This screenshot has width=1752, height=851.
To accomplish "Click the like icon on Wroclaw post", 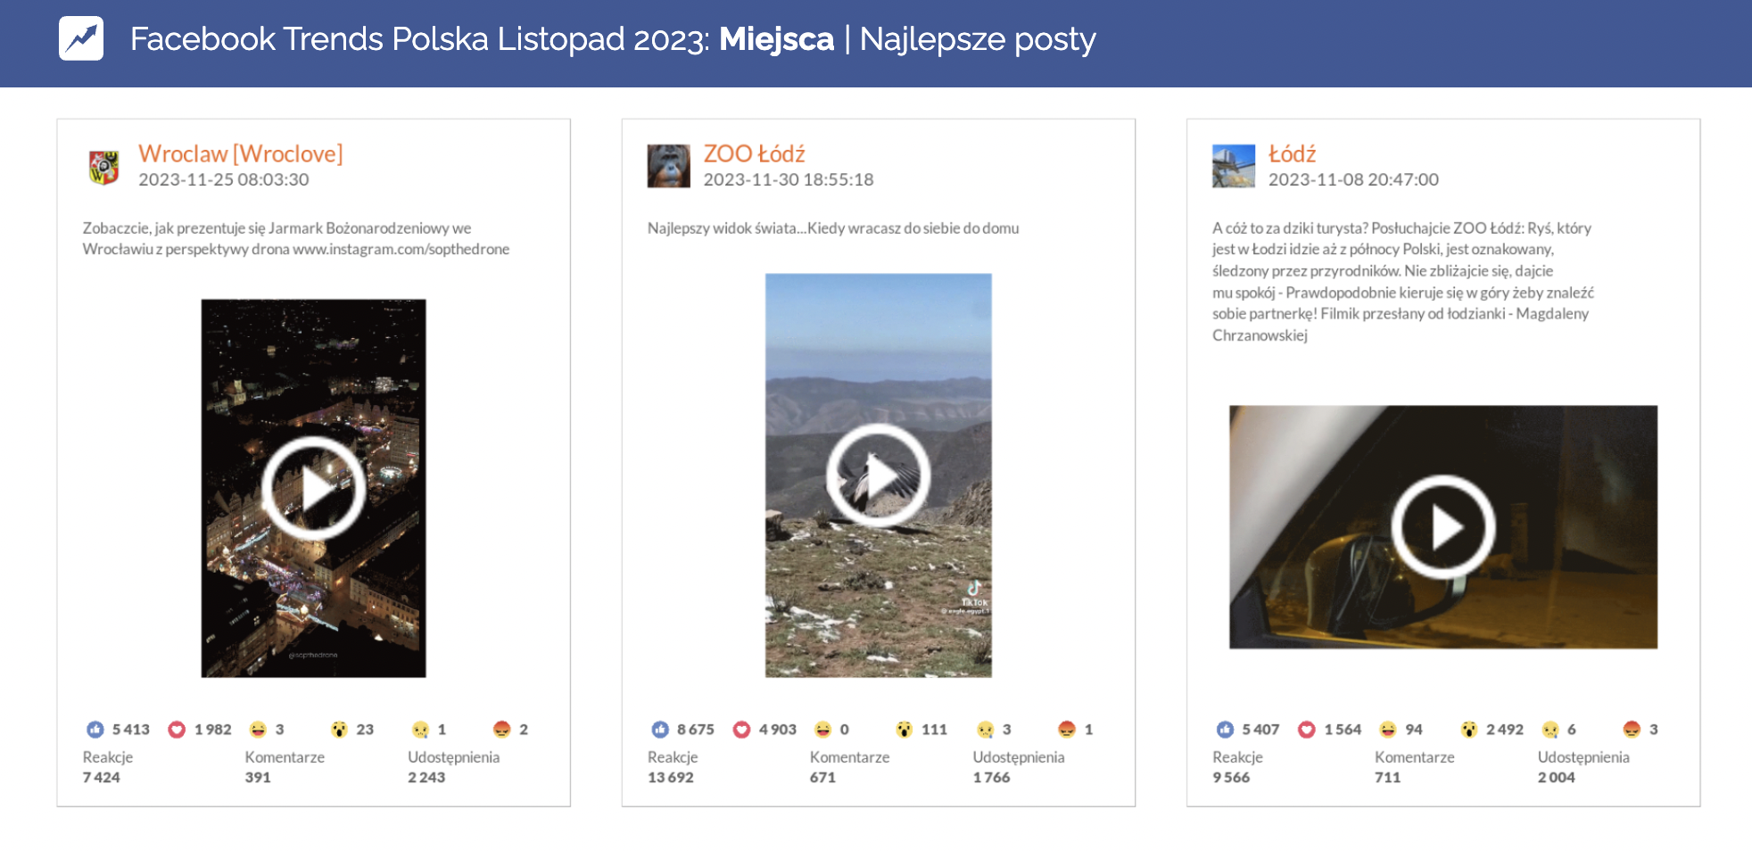I will (x=95, y=730).
